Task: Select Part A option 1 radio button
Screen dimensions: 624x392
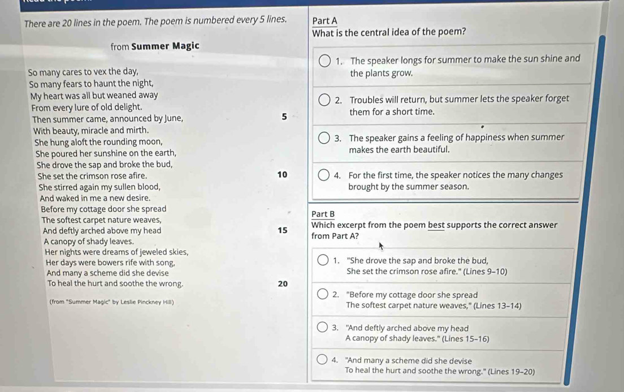Action: [x=324, y=61]
